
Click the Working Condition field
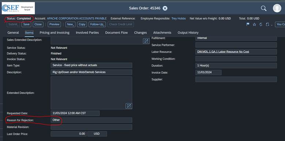point(236,59)
